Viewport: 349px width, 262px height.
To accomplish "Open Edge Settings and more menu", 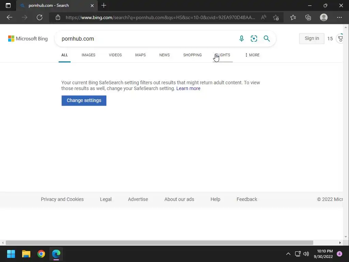I will pyautogui.click(x=339, y=17).
